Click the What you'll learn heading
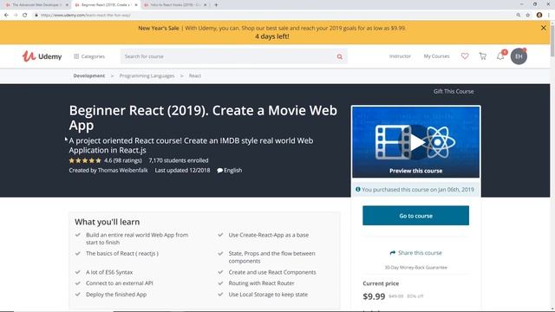 [107, 222]
